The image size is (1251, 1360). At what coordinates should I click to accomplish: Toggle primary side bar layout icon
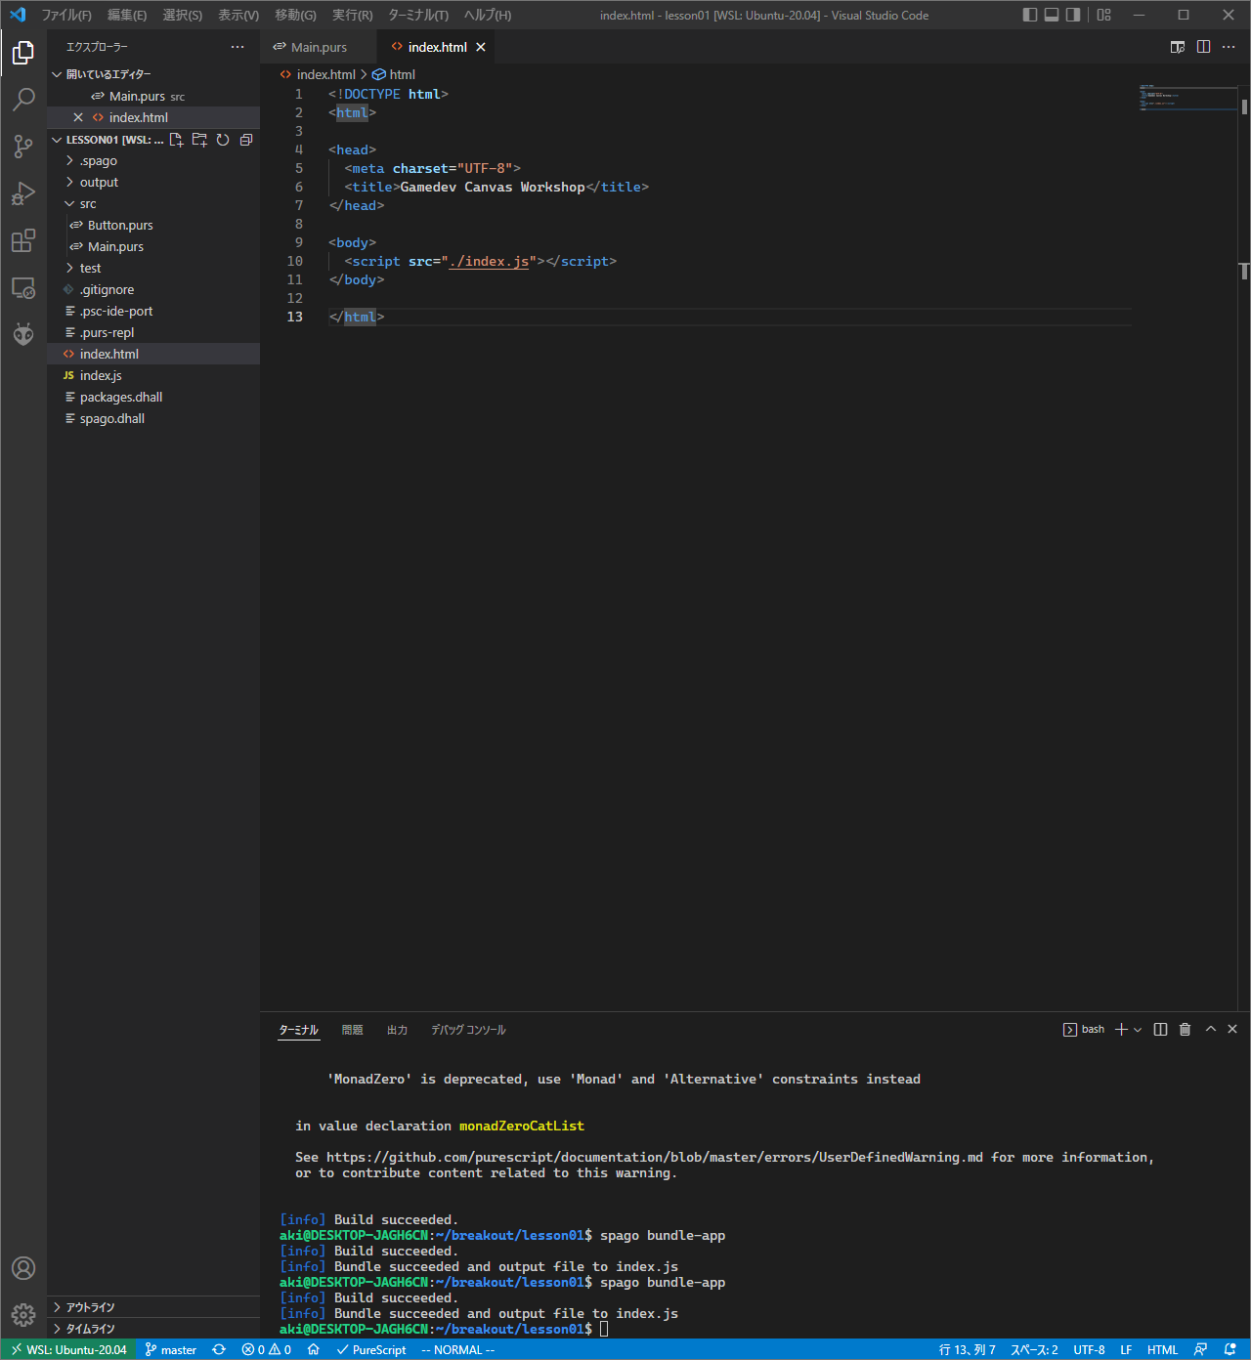pyautogui.click(x=1030, y=15)
